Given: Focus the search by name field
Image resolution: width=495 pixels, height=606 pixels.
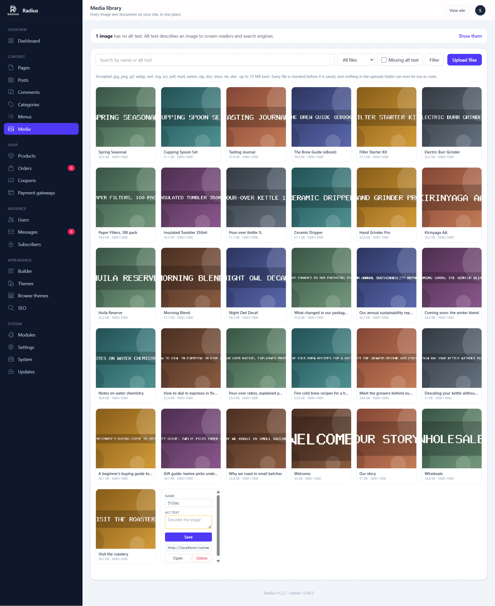Looking at the screenshot, I should 215,60.
